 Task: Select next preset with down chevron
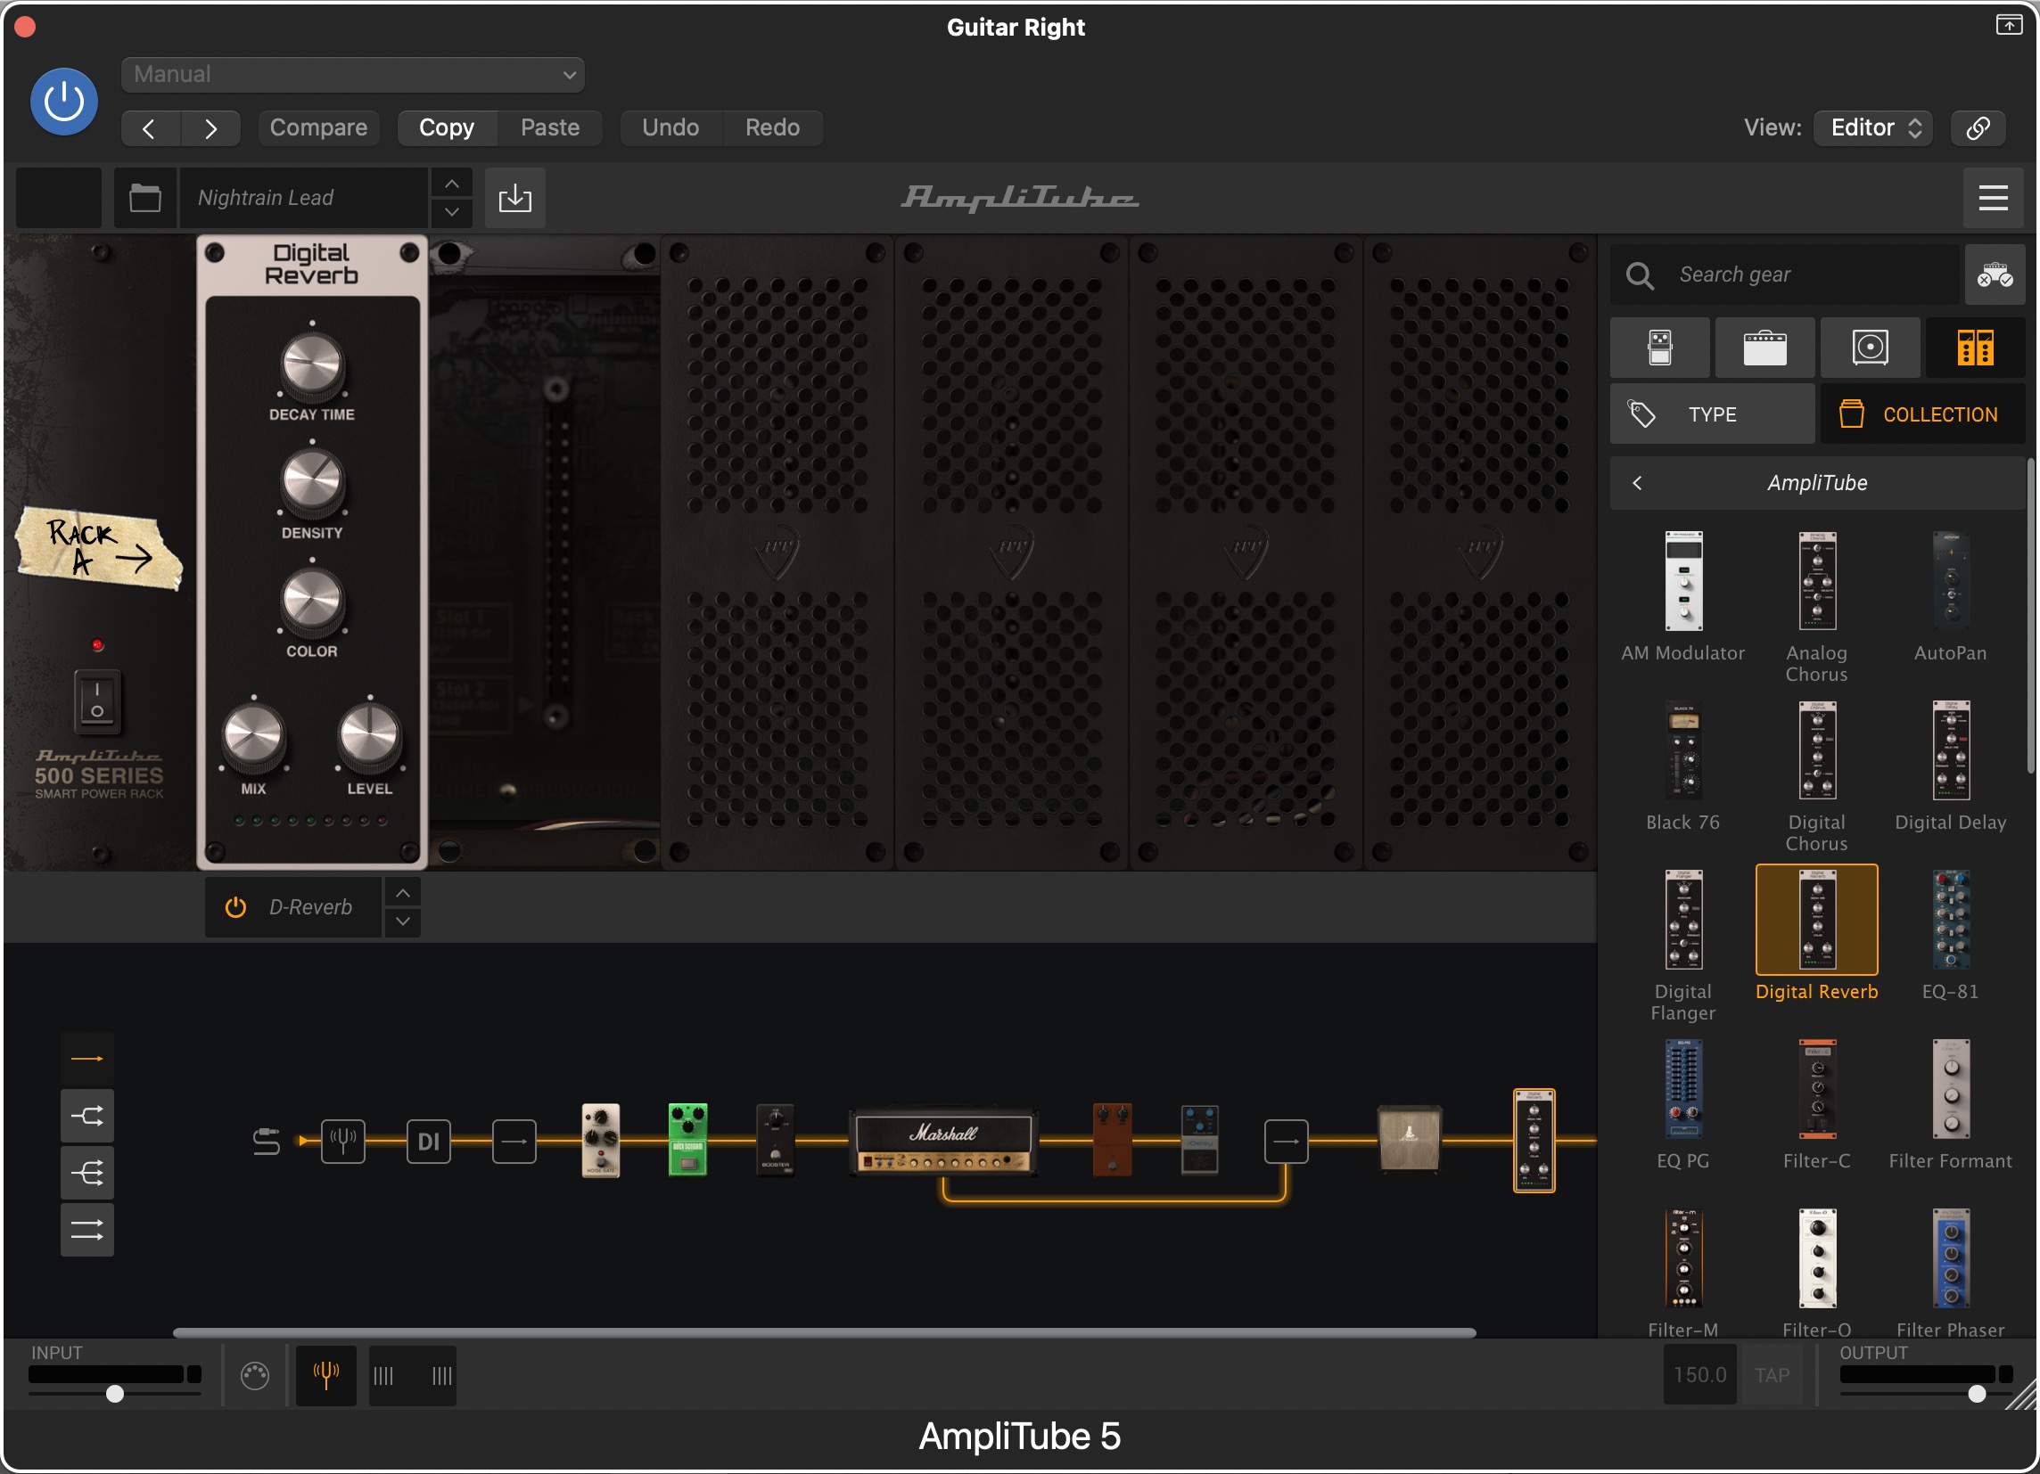point(451,212)
